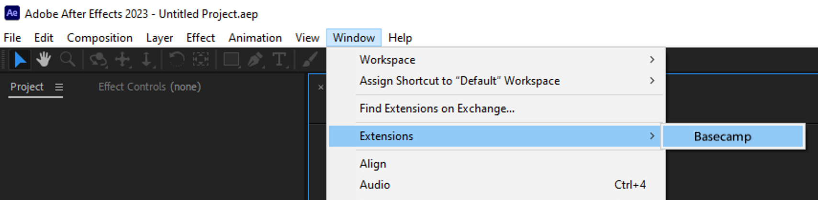Image resolution: width=818 pixels, height=200 pixels.
Task: Select the Brush tool
Action: click(310, 60)
